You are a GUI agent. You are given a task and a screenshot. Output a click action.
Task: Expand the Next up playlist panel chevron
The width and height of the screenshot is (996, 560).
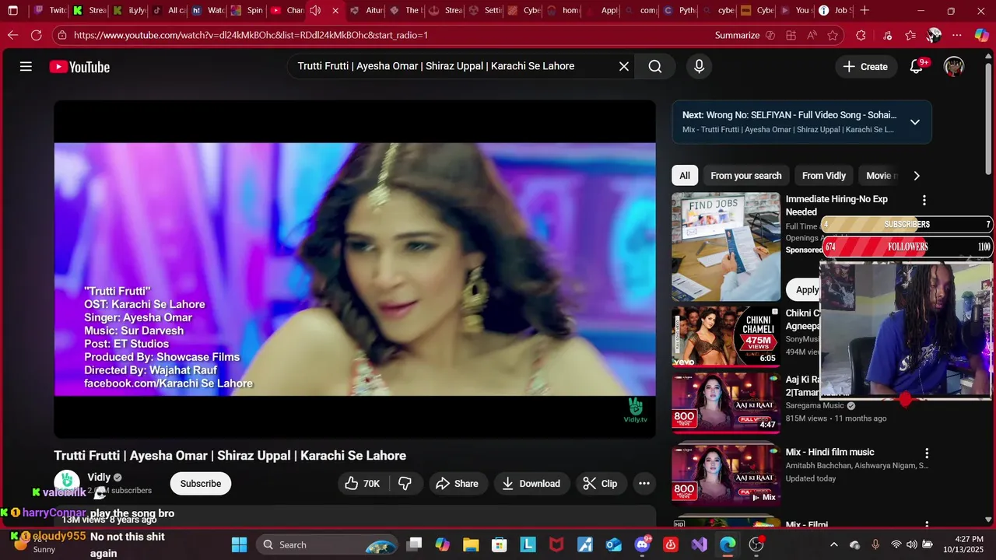pos(915,122)
